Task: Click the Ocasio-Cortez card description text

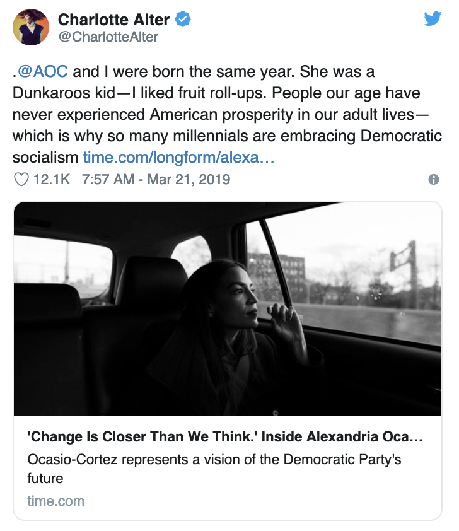Action: pyautogui.click(x=214, y=469)
